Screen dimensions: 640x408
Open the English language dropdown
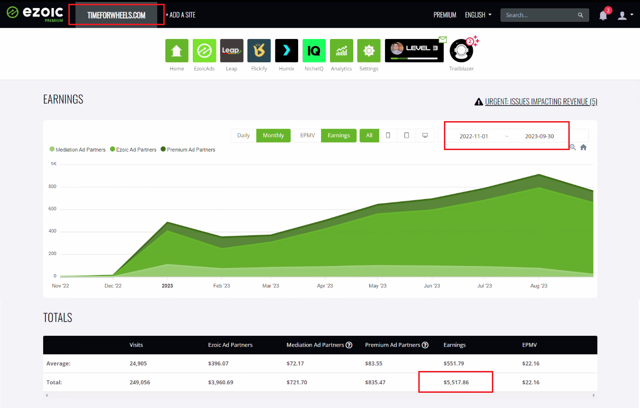pyautogui.click(x=478, y=15)
